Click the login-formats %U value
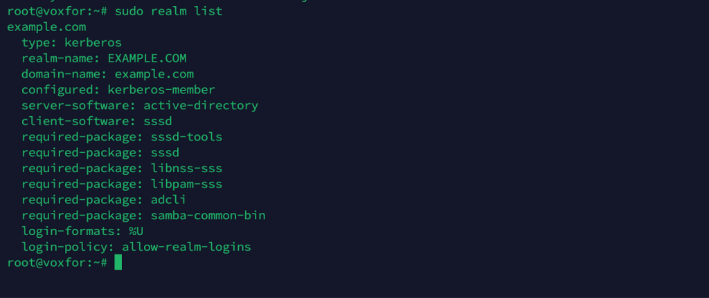 coord(136,231)
